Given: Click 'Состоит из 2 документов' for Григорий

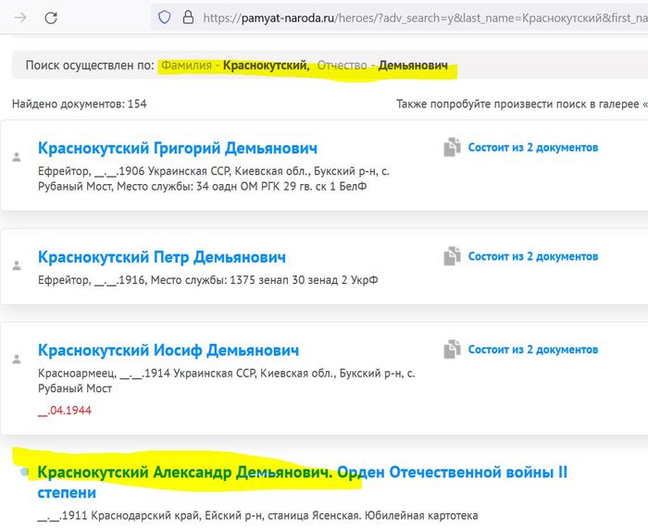Looking at the screenshot, I should [x=532, y=148].
